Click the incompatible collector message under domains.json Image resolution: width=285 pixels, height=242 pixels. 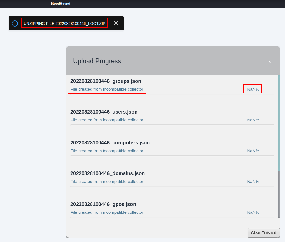(107, 182)
